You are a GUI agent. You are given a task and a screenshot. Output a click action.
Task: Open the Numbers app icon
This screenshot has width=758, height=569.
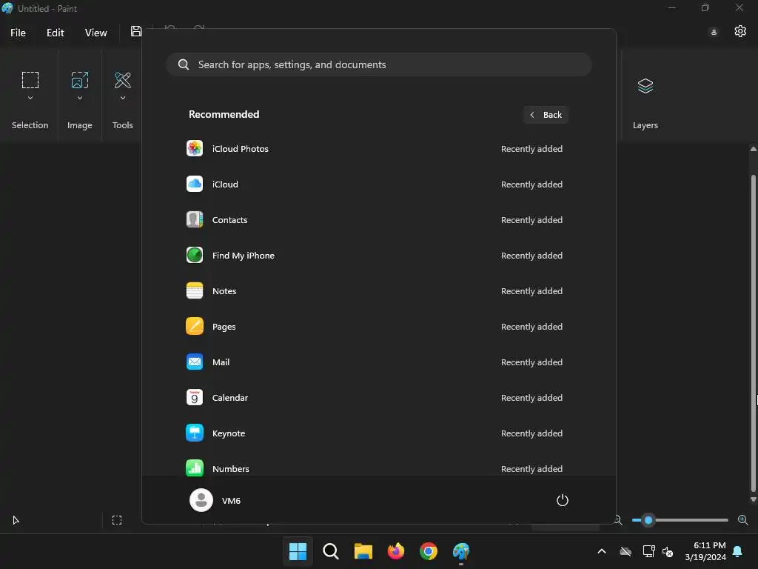pos(195,468)
